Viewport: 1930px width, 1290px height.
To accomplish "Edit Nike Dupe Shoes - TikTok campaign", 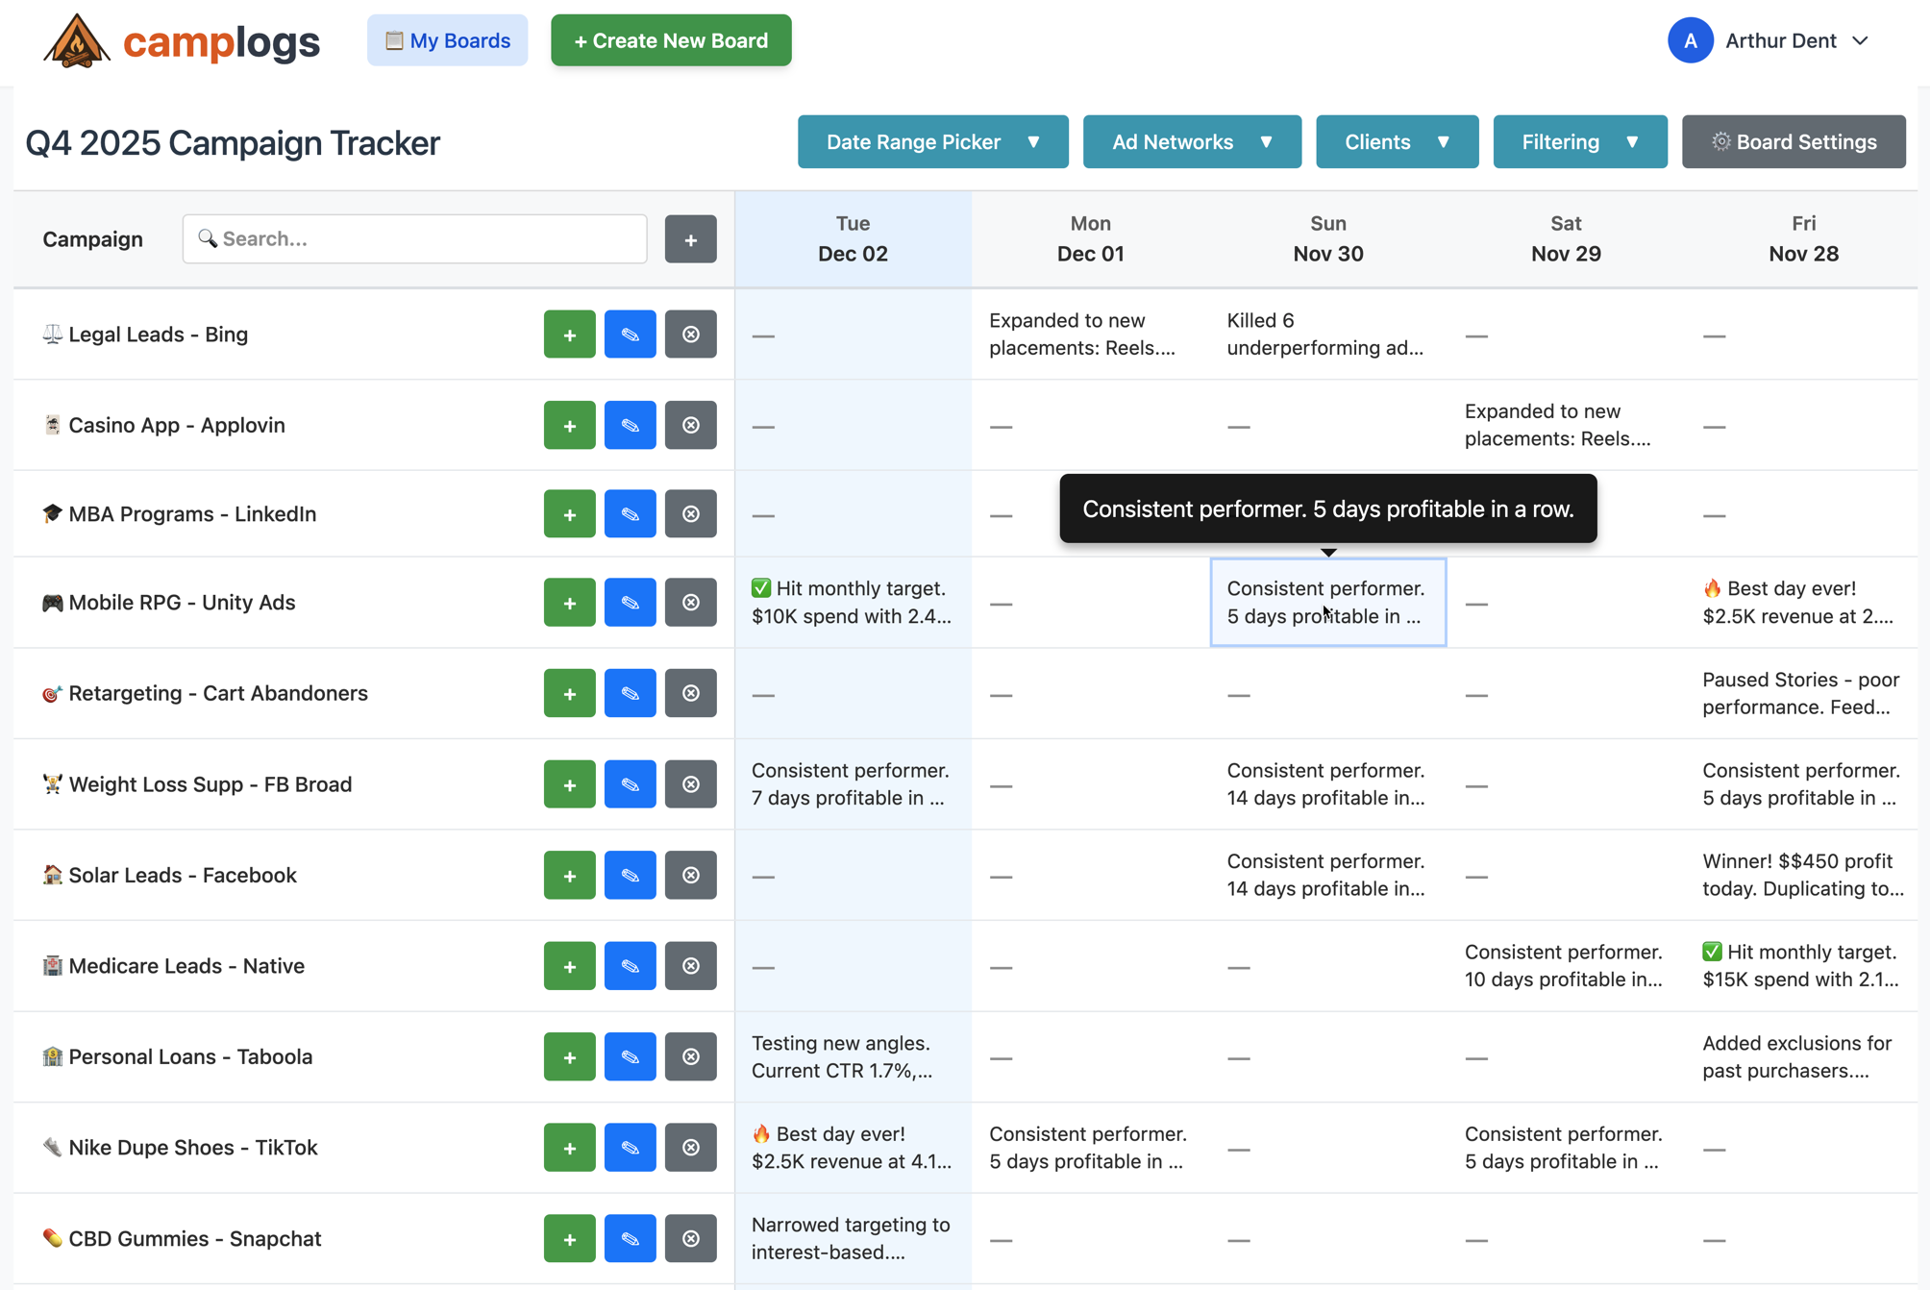I will pos(630,1148).
